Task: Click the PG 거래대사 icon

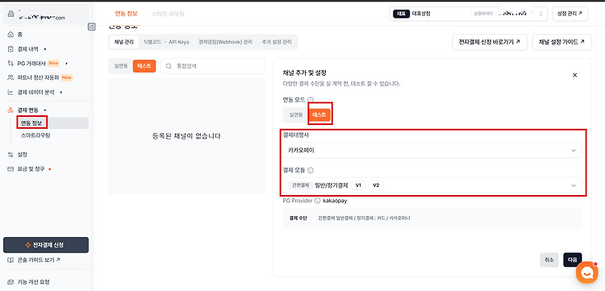Action: coord(10,63)
